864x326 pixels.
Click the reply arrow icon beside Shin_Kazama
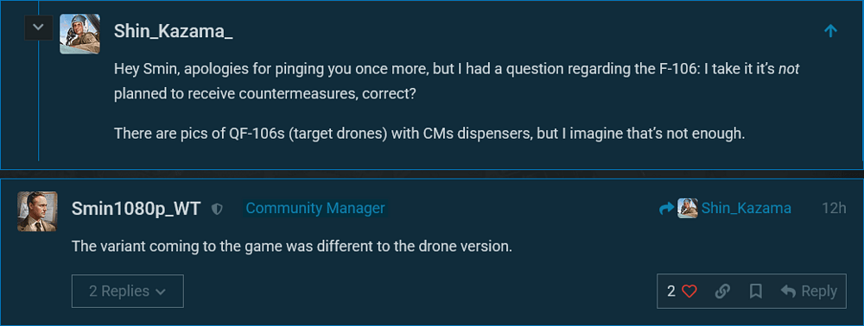(x=667, y=209)
